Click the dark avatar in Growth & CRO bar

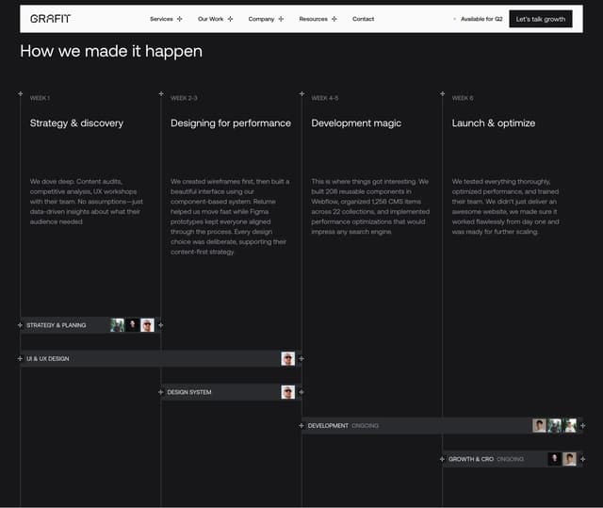(x=555, y=459)
